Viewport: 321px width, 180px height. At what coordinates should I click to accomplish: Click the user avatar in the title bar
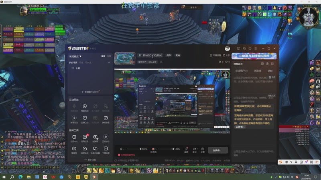[x=227, y=48]
